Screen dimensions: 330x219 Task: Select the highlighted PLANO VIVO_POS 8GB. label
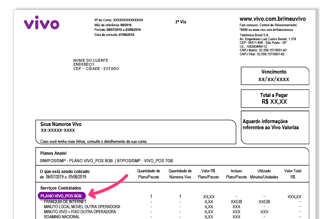[62, 196]
